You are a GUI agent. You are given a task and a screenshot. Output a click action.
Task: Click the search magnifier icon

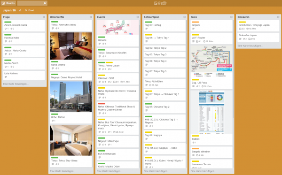[45, 3]
